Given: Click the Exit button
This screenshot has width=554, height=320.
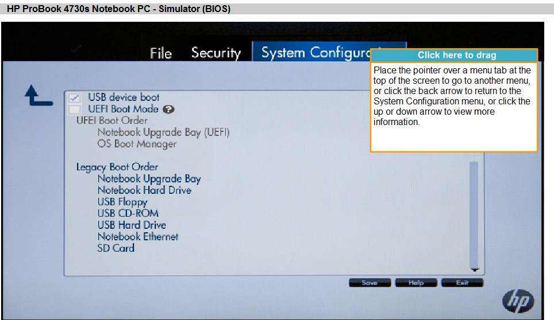Looking at the screenshot, I should click(462, 283).
